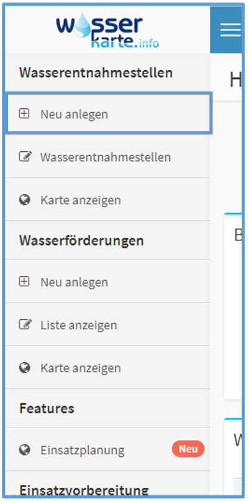The height and width of the screenshot is (501, 248).
Task: Click the Wasserförderungen section heading
Action: coord(81,241)
